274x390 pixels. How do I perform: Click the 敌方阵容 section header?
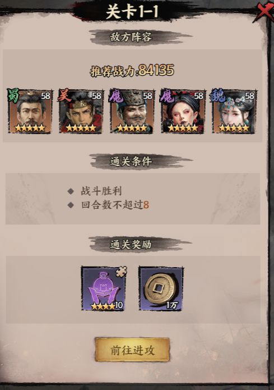[x=131, y=37]
